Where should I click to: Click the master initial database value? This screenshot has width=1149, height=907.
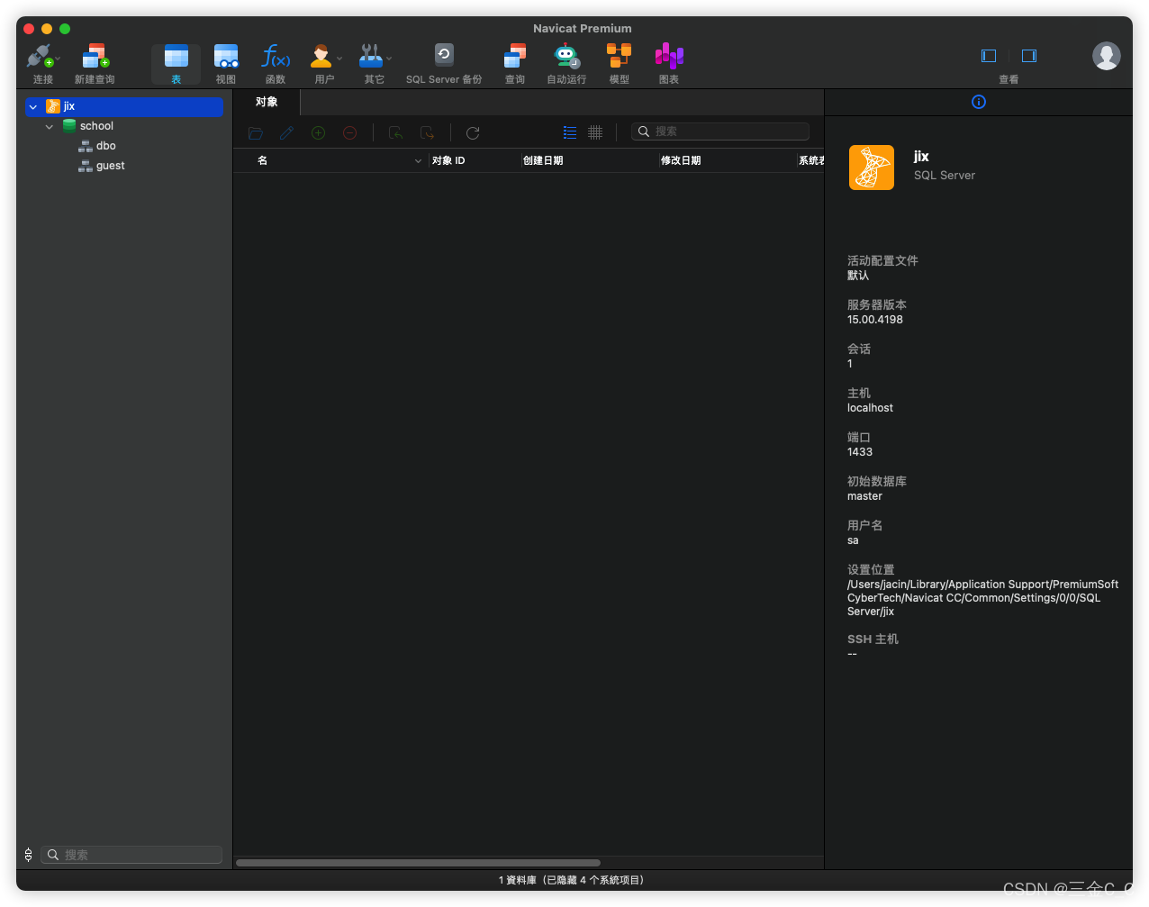coord(864,496)
